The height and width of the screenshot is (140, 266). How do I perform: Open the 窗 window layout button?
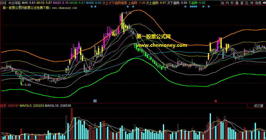click(x=242, y=3)
